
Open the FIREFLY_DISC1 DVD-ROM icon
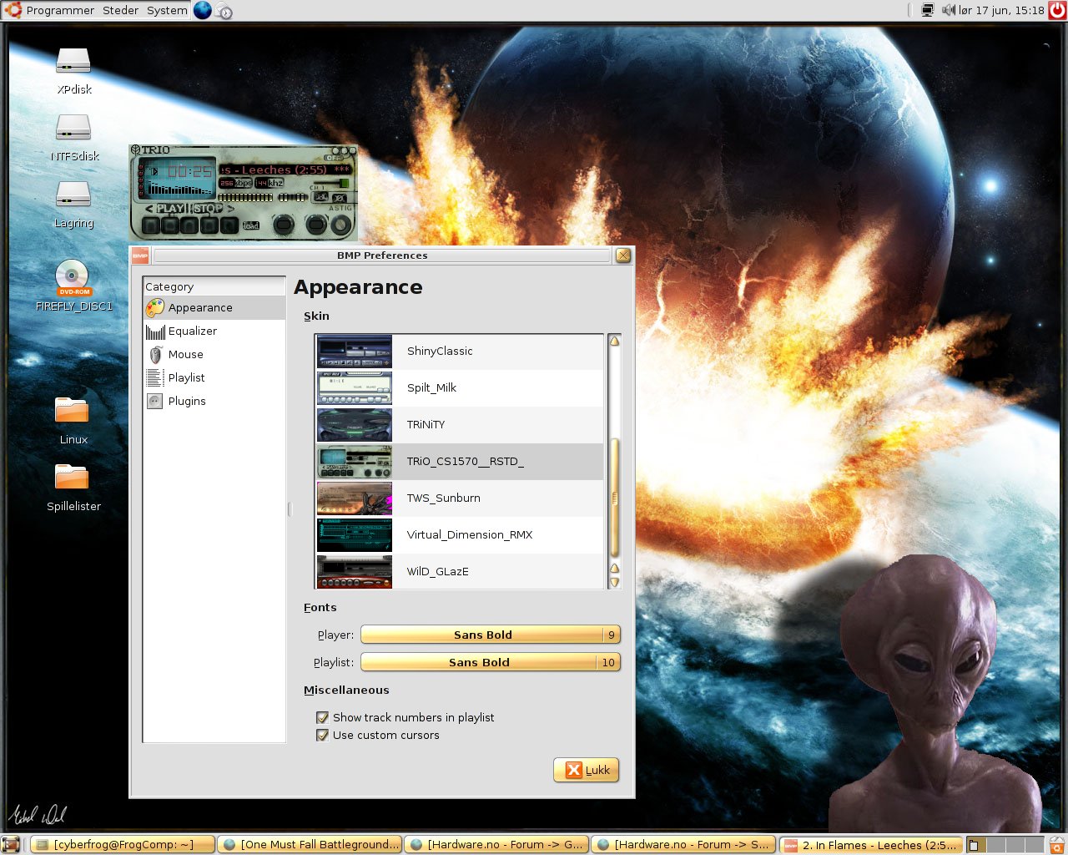(73, 278)
